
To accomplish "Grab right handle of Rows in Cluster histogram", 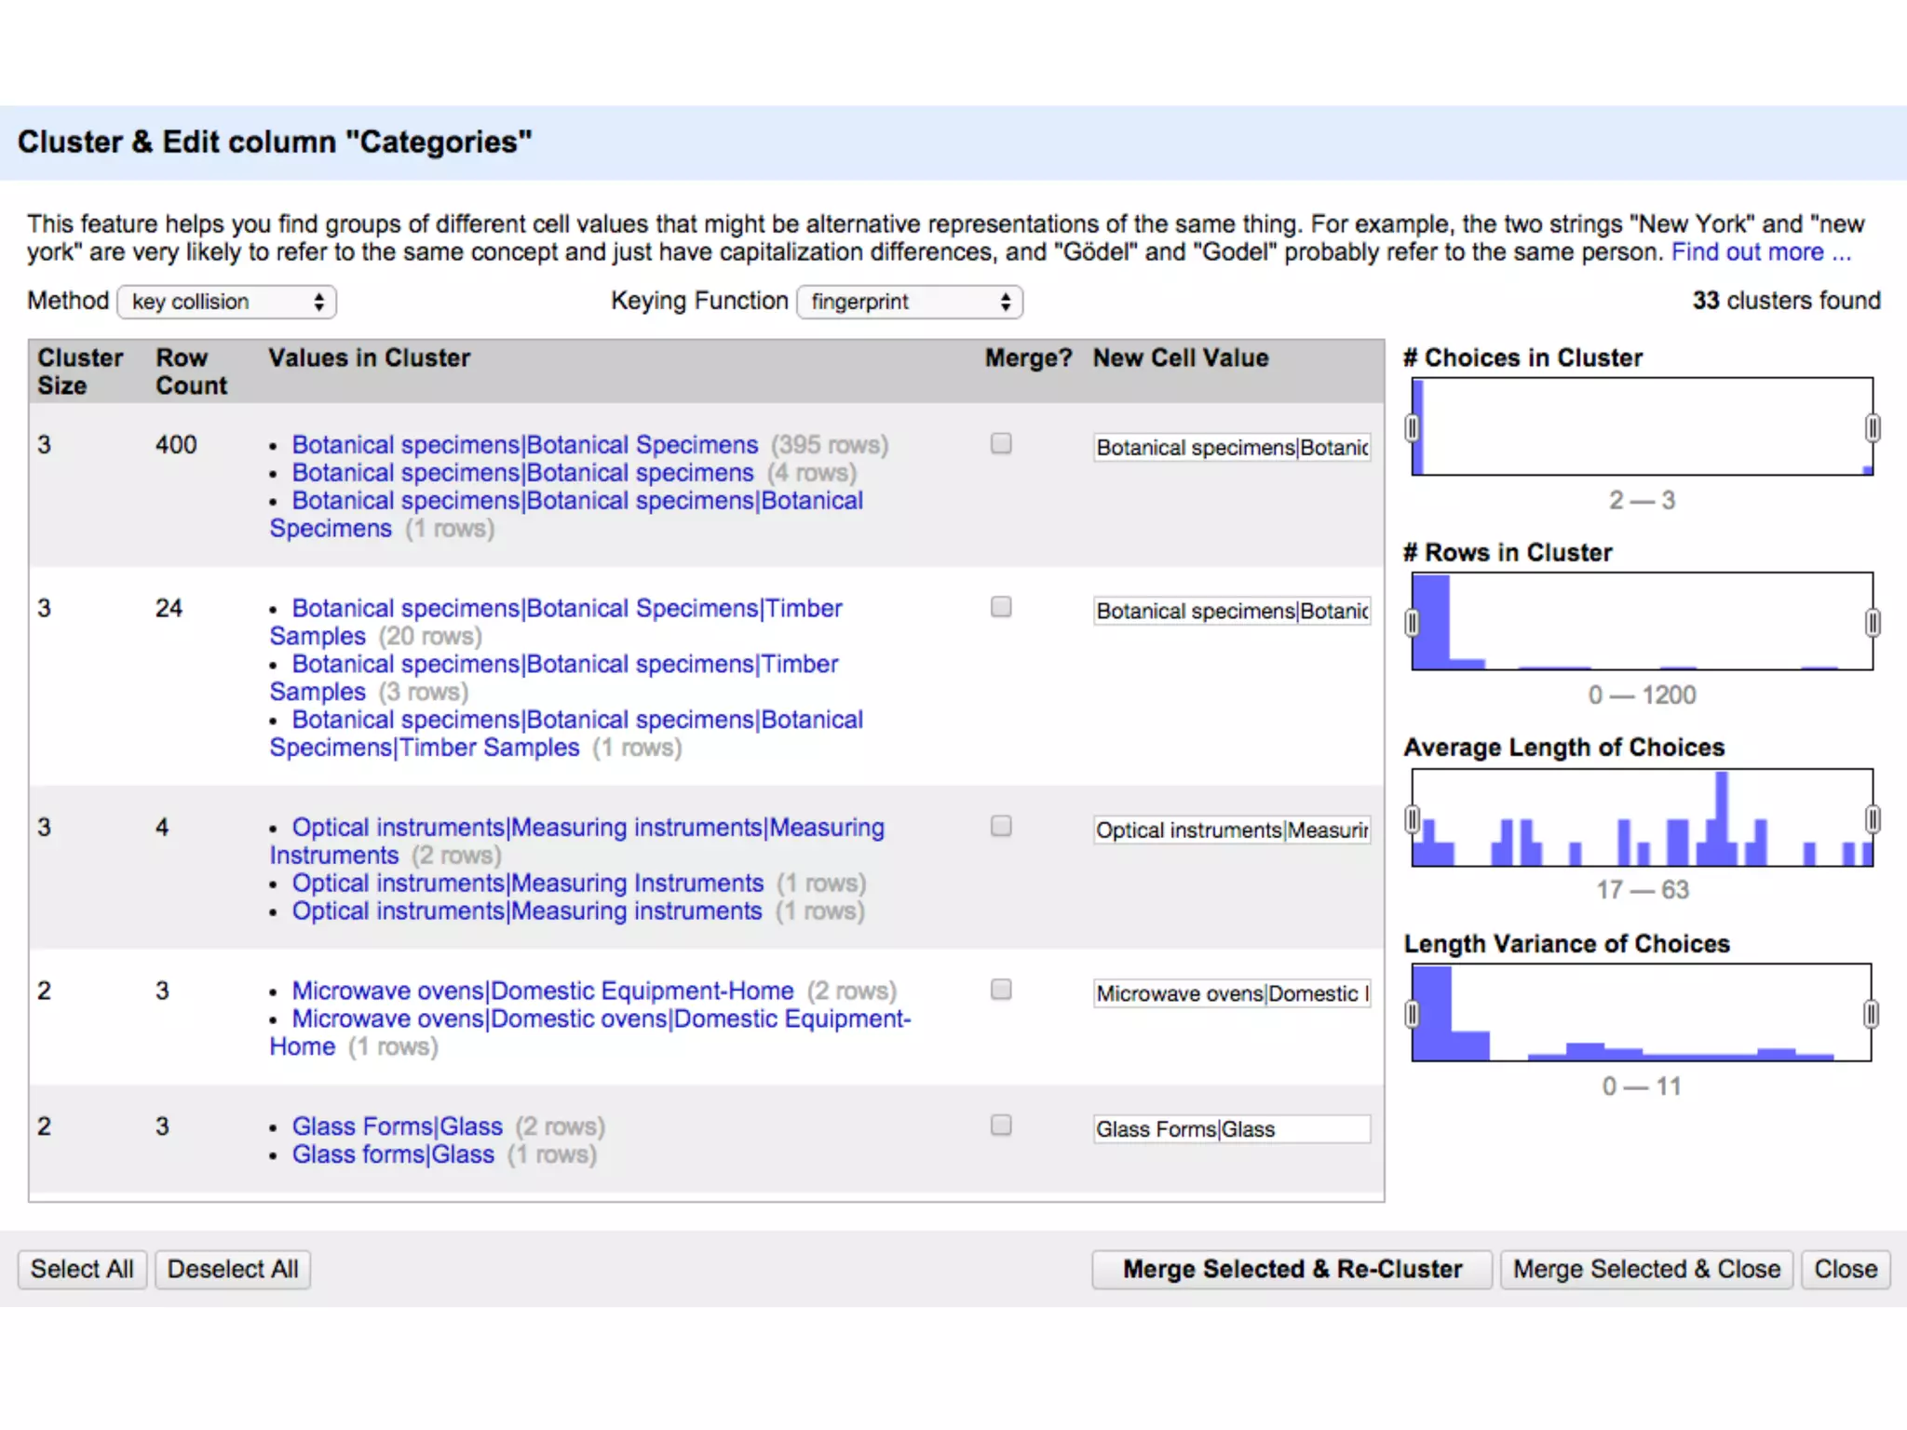I will pyautogui.click(x=1873, y=623).
